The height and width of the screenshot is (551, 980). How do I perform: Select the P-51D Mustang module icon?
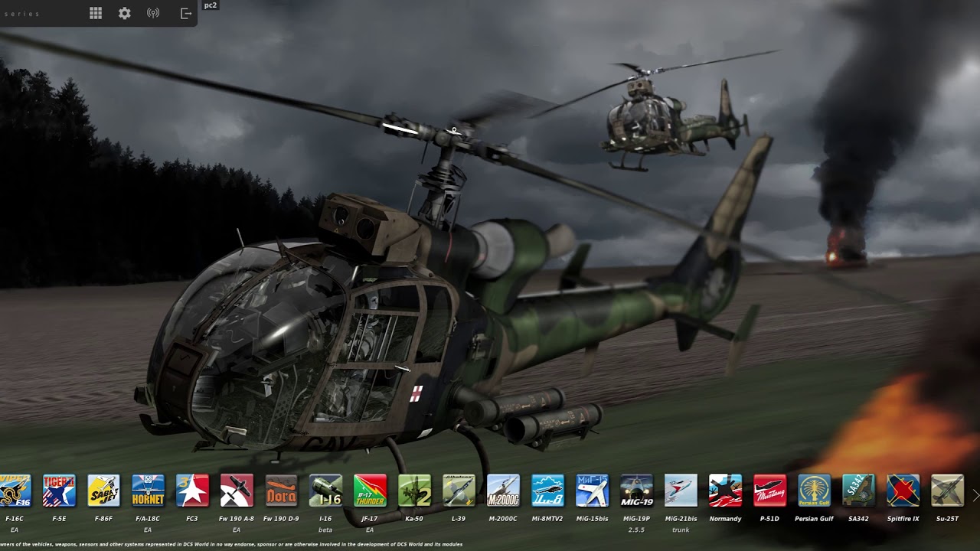coord(769,491)
